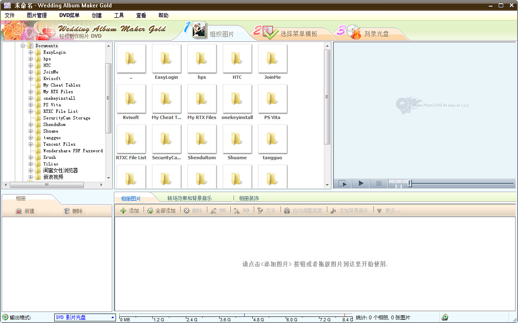Expand the hps tree node
This screenshot has width=518, height=323.
[31, 59]
